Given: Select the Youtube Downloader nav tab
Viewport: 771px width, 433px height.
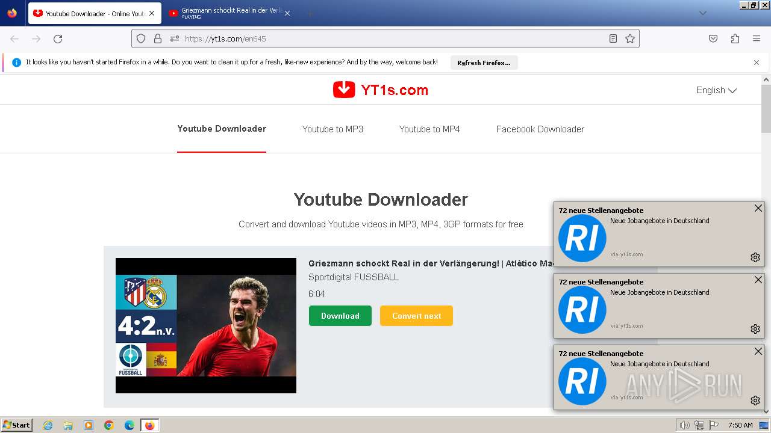Looking at the screenshot, I should [222, 129].
